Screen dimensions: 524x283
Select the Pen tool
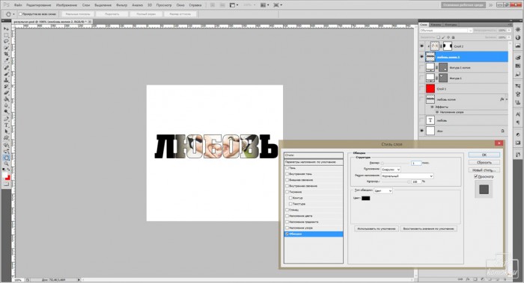click(x=6, y=119)
